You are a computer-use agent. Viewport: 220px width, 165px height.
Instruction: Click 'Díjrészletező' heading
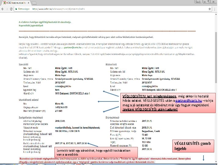click(112, 118)
